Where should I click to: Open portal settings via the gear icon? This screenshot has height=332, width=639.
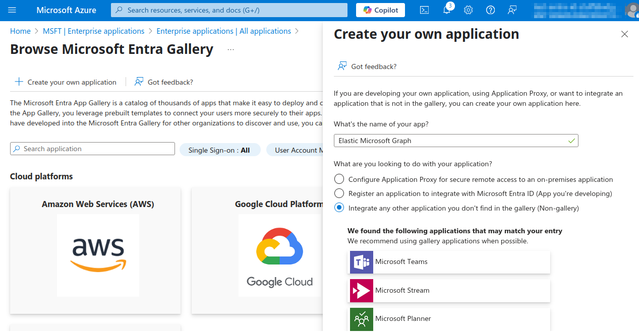468,10
